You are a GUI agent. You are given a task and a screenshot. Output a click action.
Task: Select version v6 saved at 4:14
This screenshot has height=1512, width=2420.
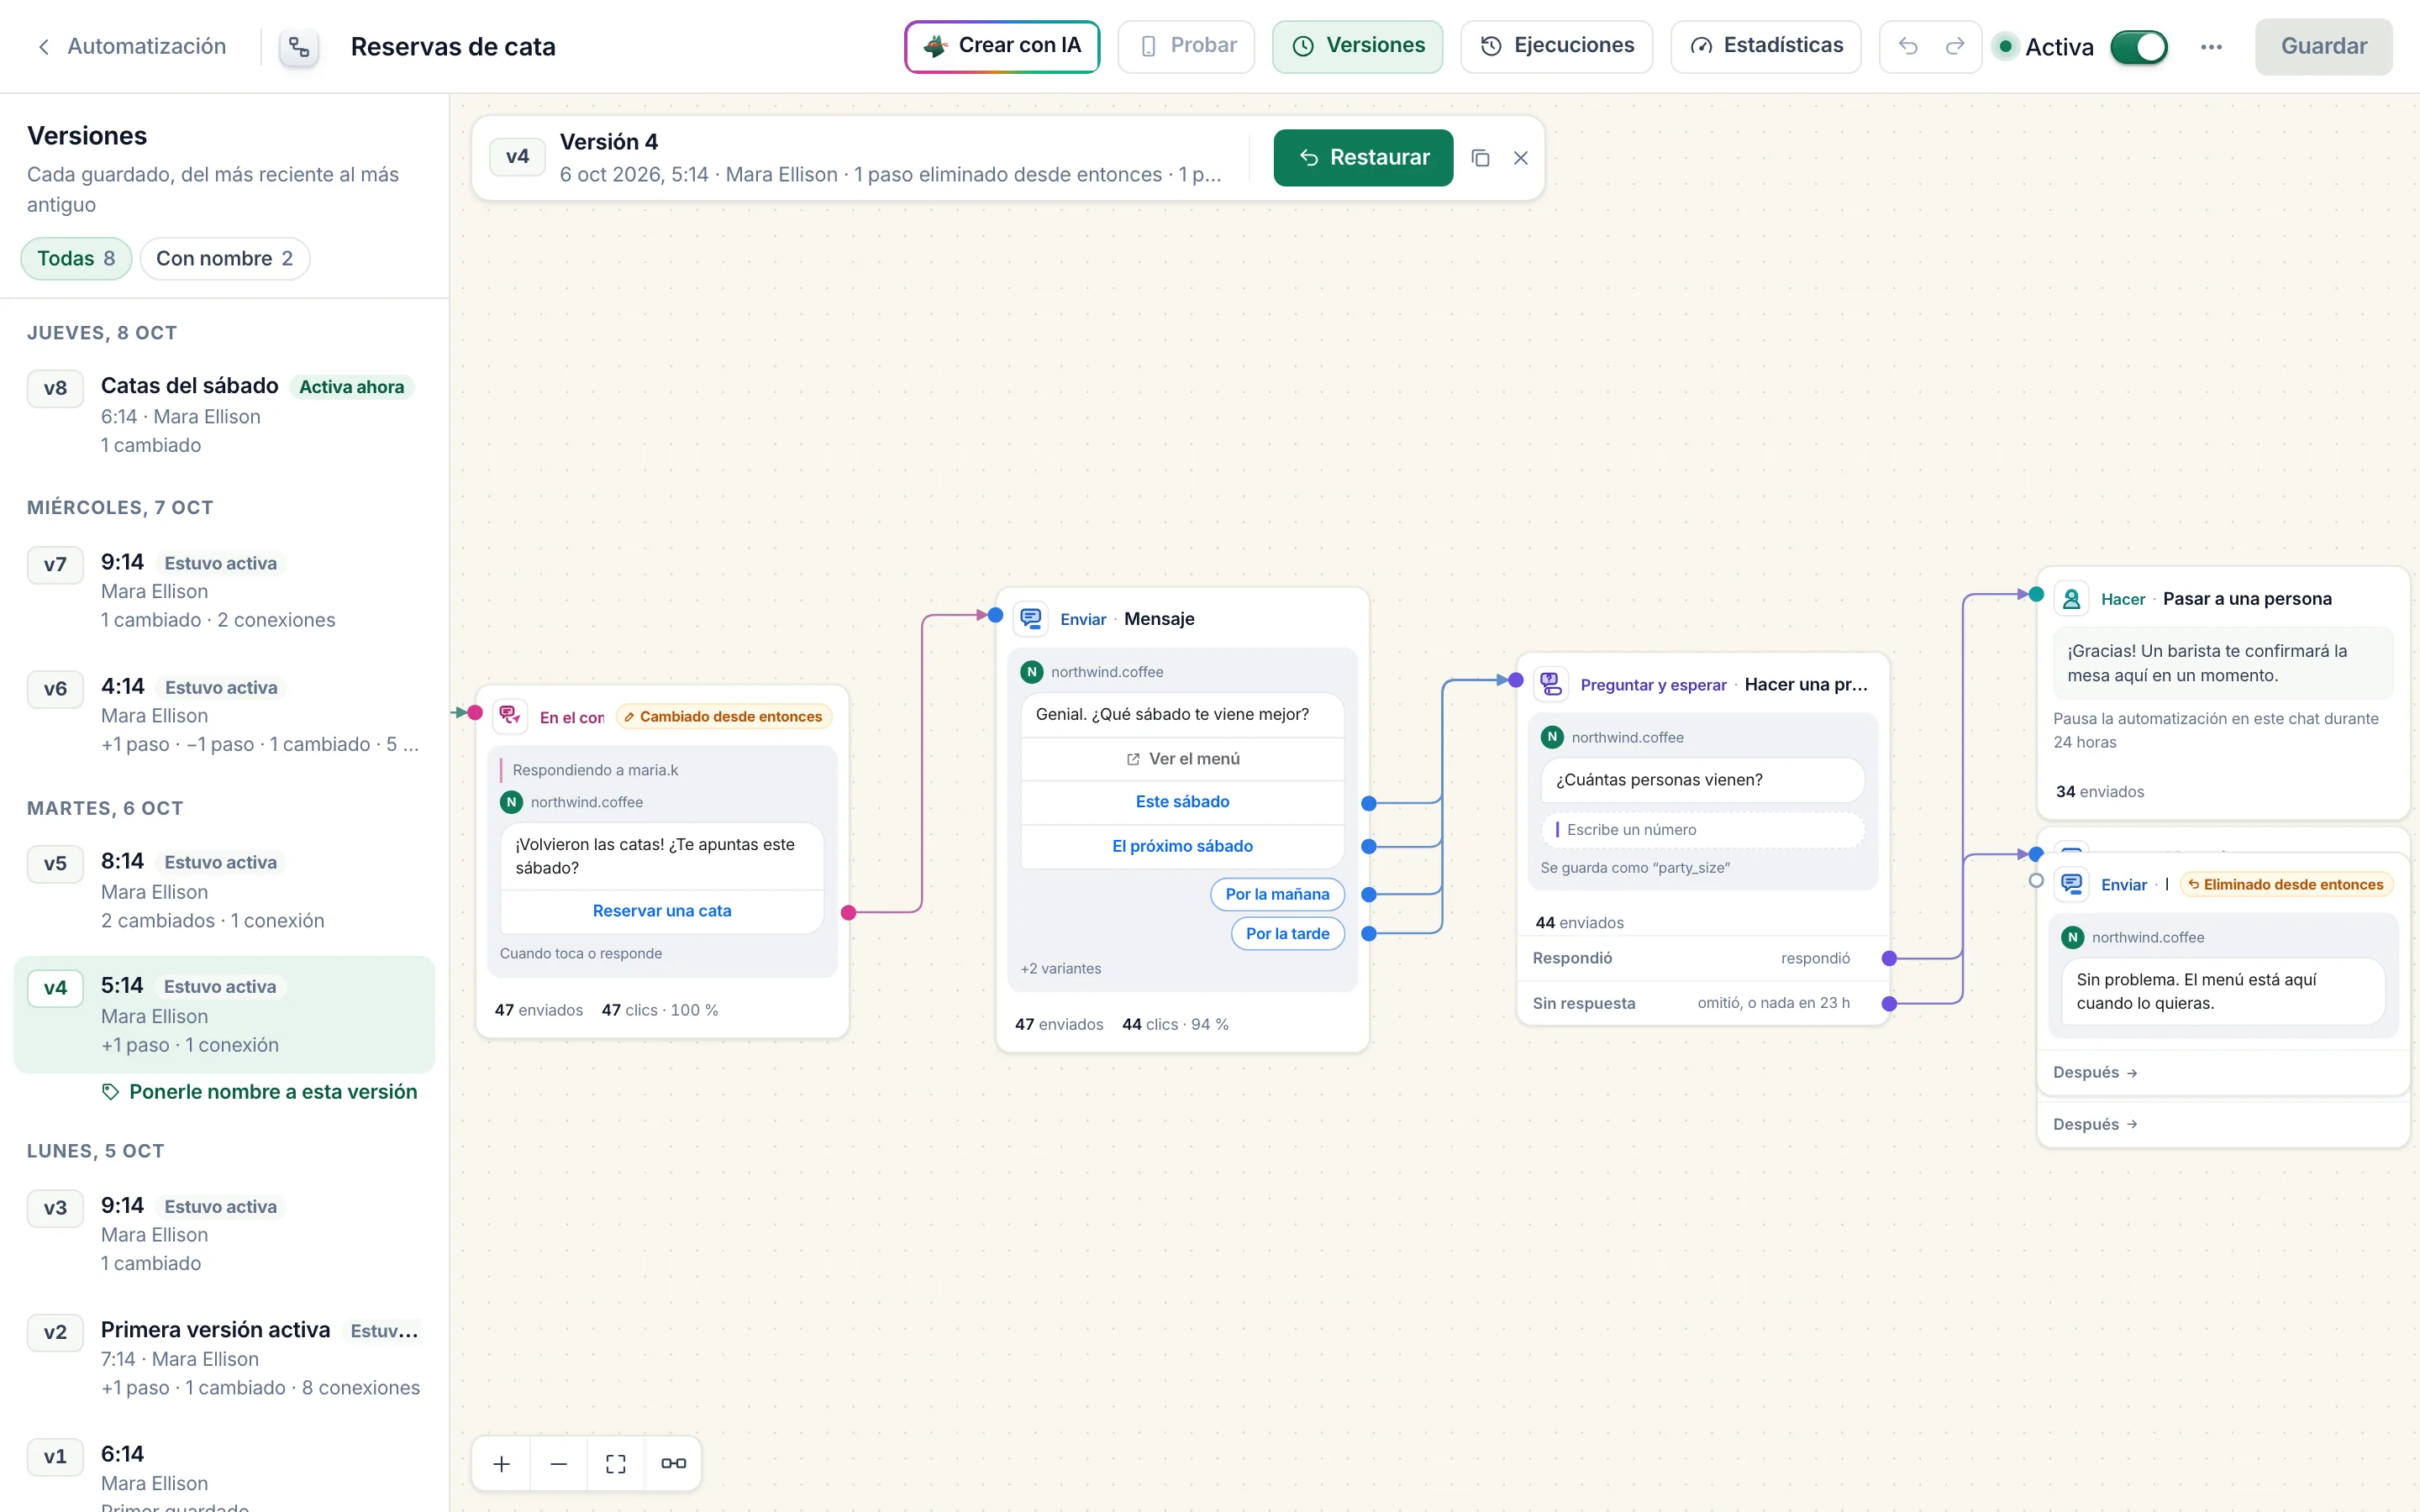tap(224, 714)
